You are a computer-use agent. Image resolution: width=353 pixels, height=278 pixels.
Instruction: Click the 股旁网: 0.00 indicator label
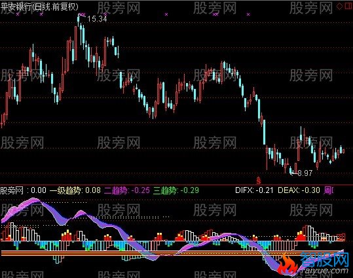(x=23, y=190)
